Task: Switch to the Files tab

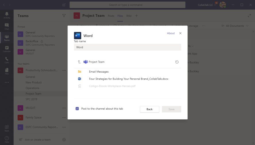Action: (120, 16)
